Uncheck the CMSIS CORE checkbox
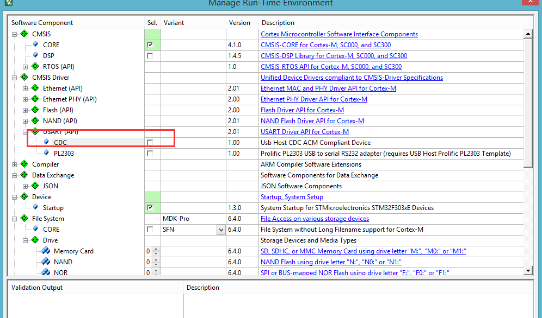The height and width of the screenshot is (318, 542). pos(150,45)
